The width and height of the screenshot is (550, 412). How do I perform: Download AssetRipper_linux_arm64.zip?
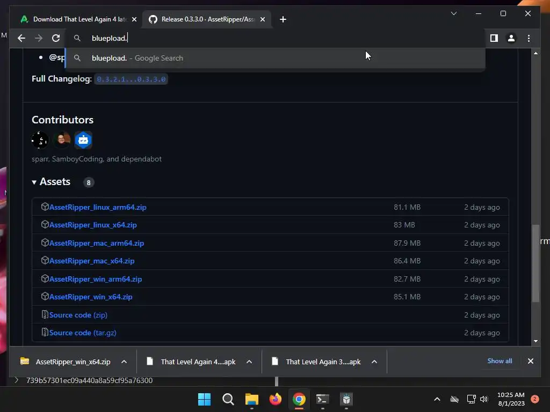point(98,207)
